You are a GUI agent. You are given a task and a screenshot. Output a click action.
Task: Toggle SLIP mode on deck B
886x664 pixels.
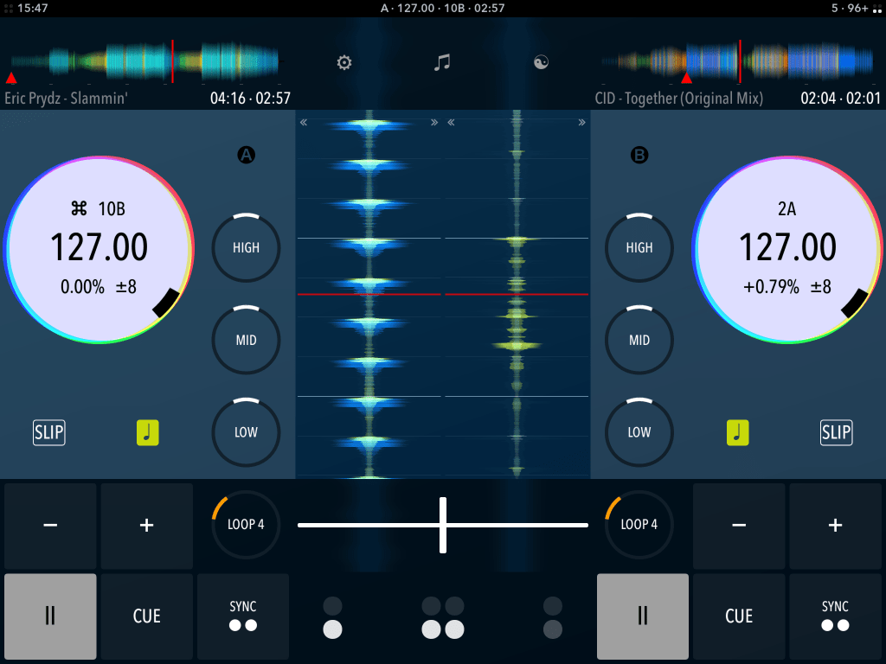tap(836, 432)
